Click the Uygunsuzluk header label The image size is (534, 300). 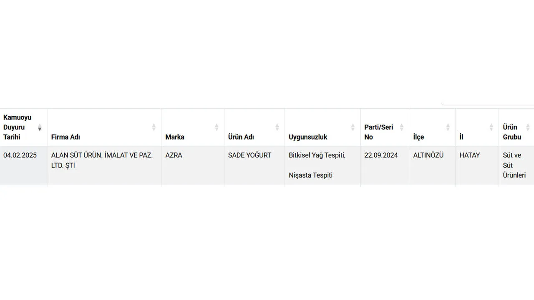[308, 137]
